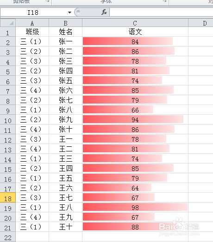
Task: Click the class cell beside 张九
Action: (x=32, y=120)
